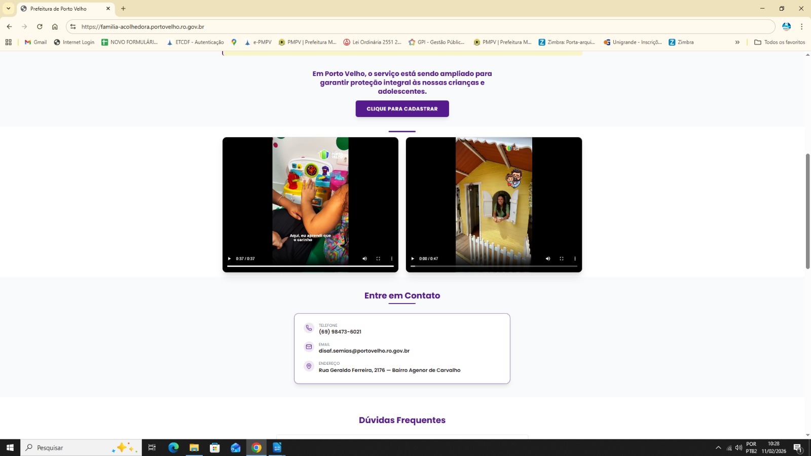Click the left video's progress bar

coord(310,265)
